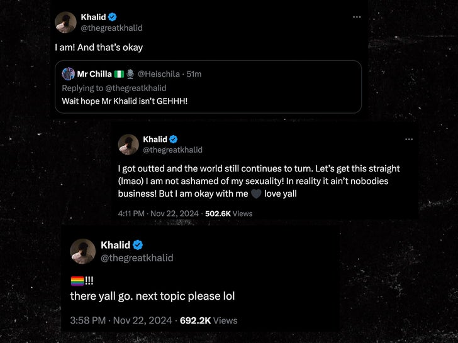This screenshot has height=343, width=458.
Task: Click the rainbow pride flag emoji
Action: pyautogui.click(x=77, y=281)
